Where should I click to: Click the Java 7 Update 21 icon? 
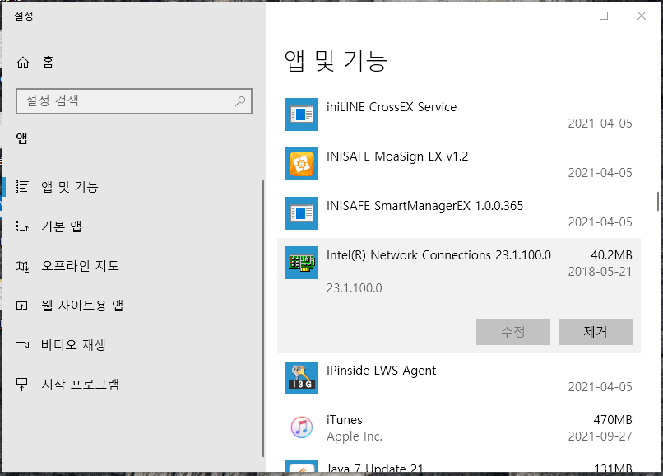click(x=302, y=466)
